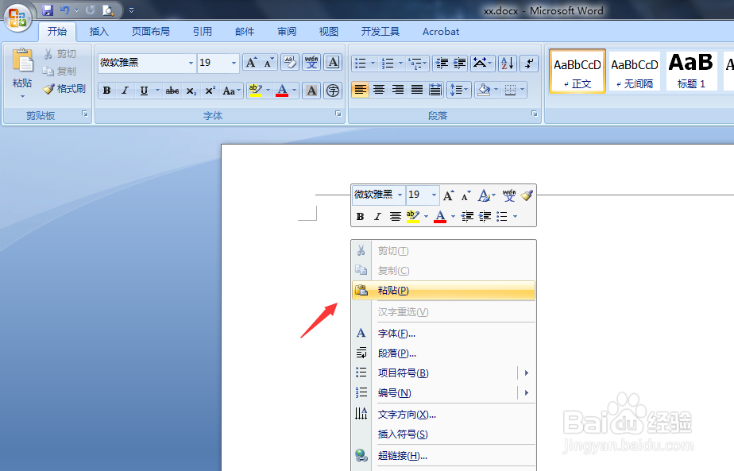The image size is (734, 471).
Task: Shrink font size in ribbon
Action: 268,62
